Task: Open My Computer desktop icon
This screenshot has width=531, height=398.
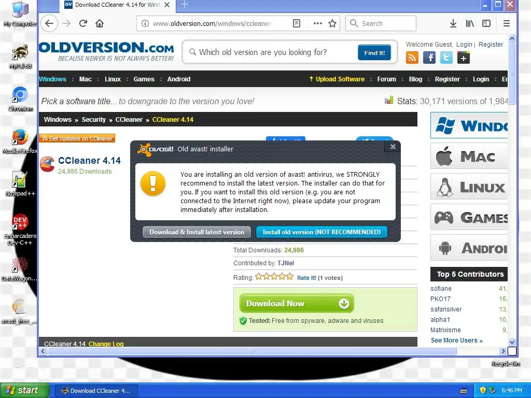Action: click(20, 14)
